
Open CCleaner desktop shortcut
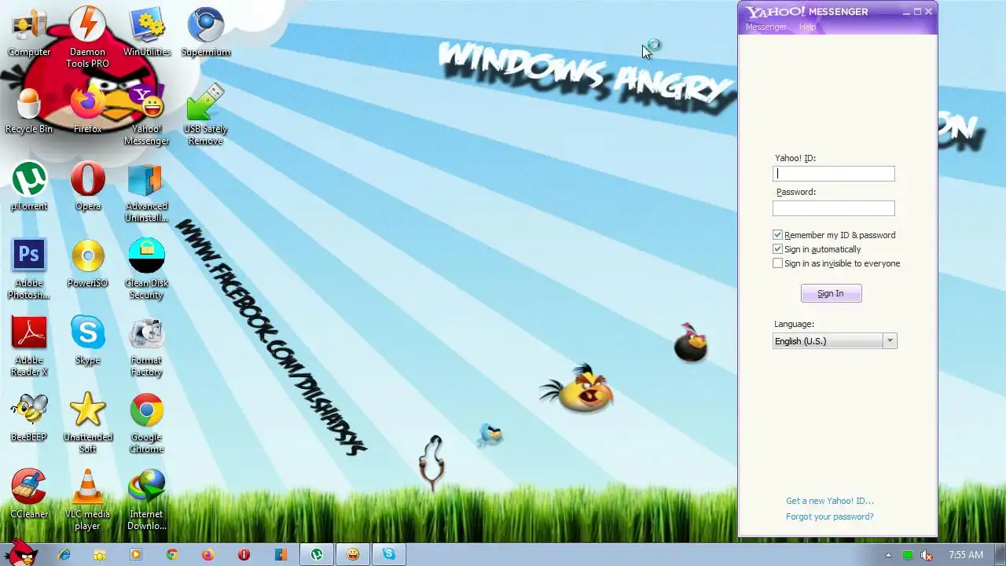(x=29, y=495)
